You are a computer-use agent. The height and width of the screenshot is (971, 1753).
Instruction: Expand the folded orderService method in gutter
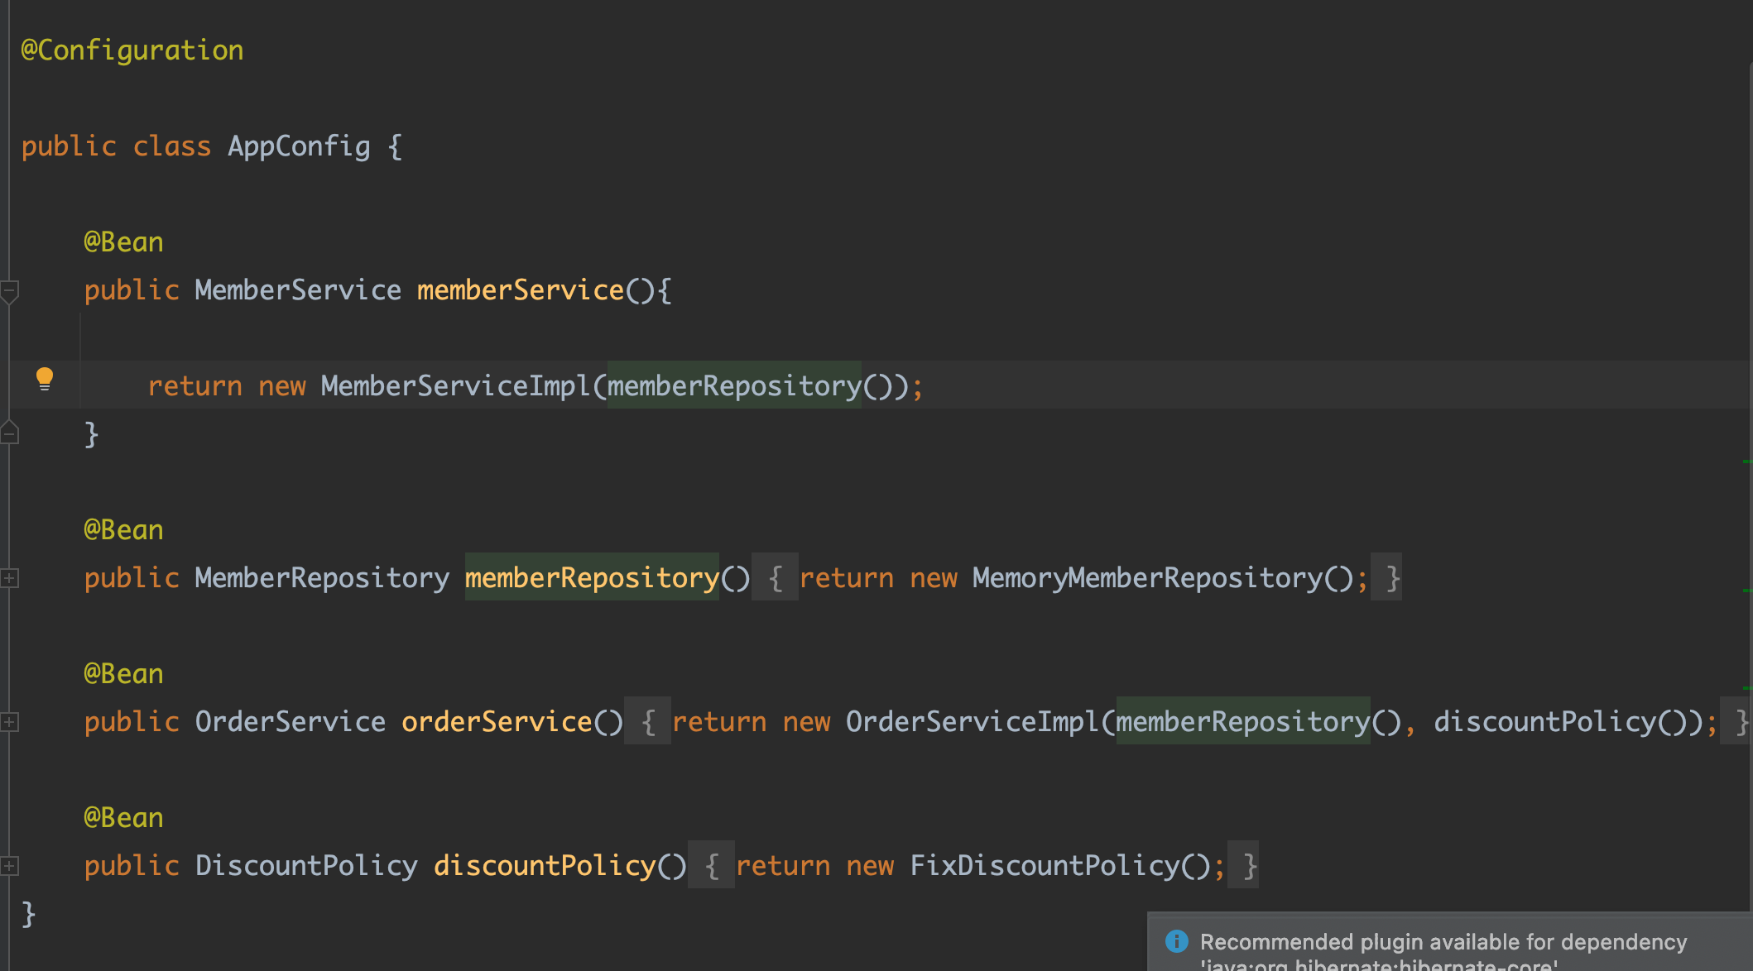[9, 722]
